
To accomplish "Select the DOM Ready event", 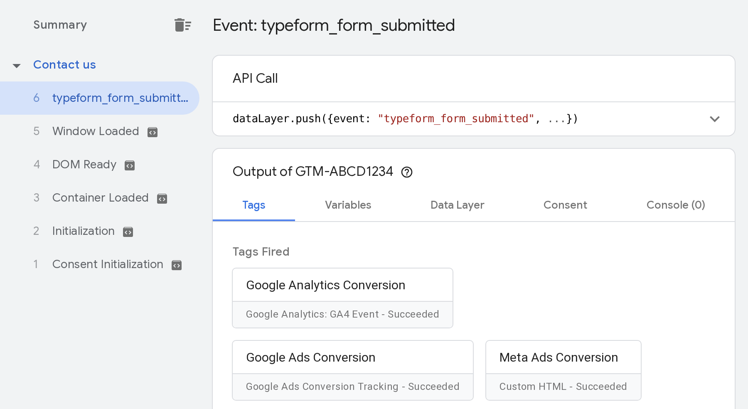I will 84,165.
